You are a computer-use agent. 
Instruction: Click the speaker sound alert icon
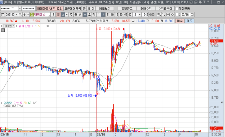(25, 15)
